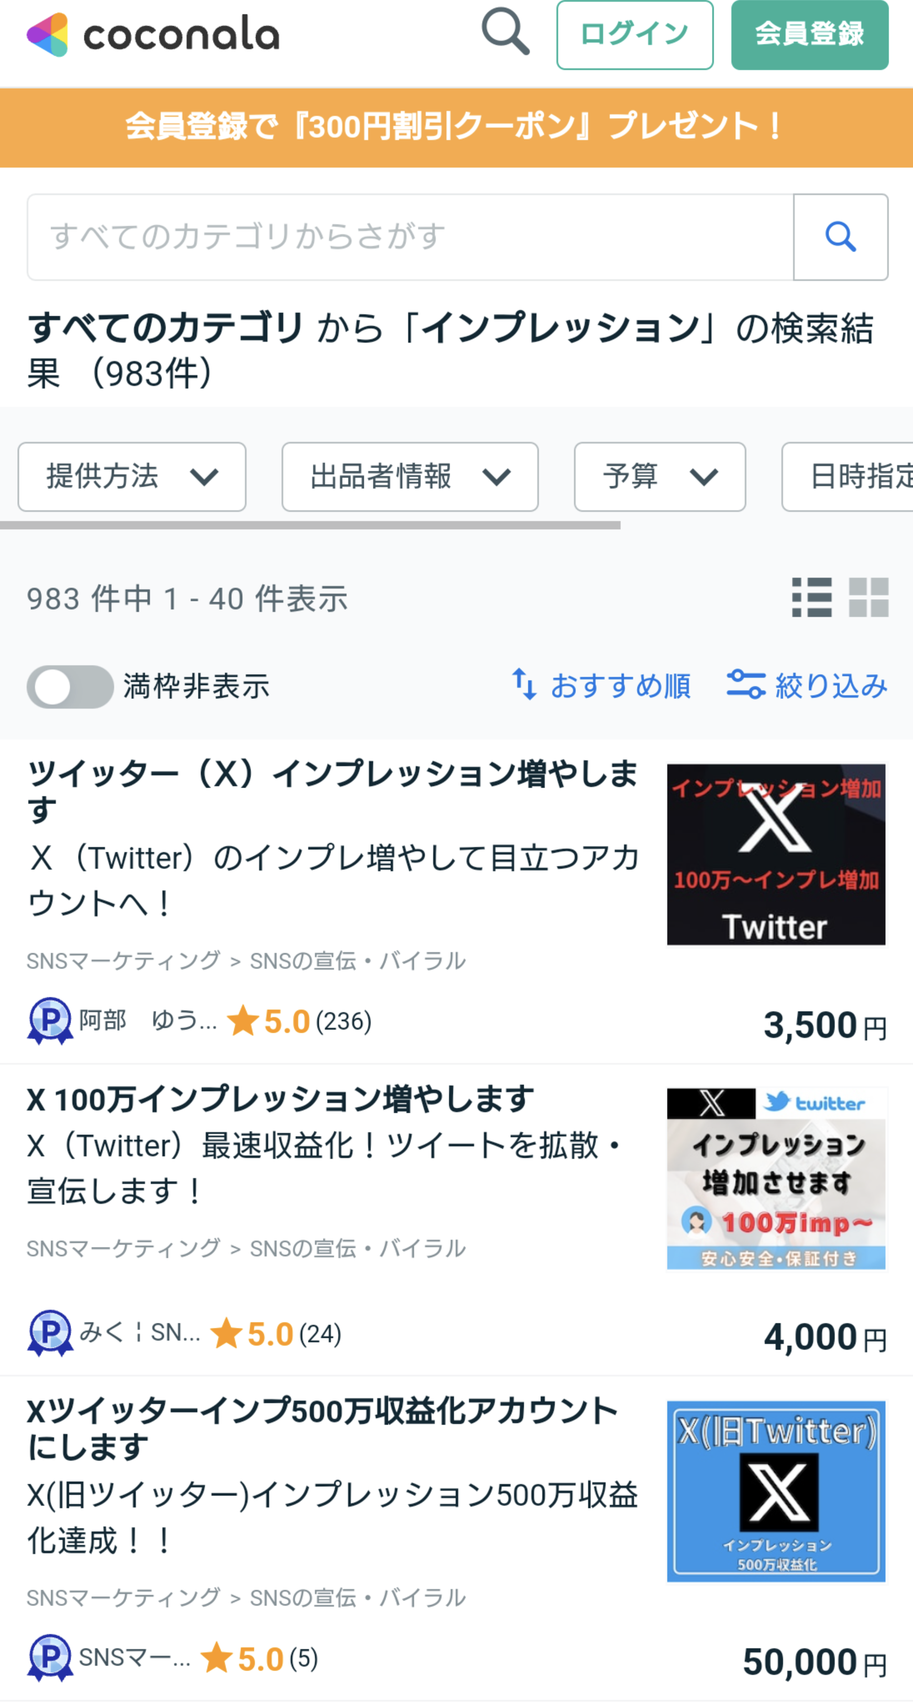Click 阿部 ゆう seller PRO badge icon
The image size is (913, 1703).
pos(50,1020)
